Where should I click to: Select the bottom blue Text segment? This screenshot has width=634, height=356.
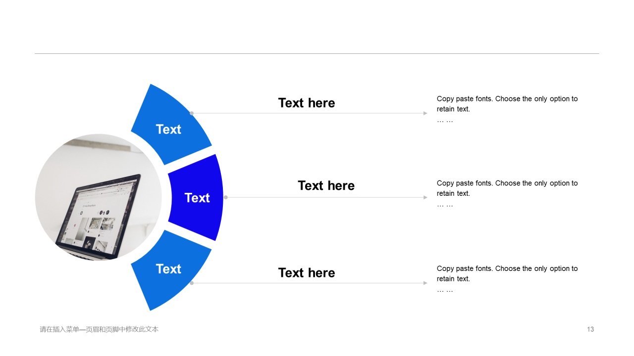[171, 269]
